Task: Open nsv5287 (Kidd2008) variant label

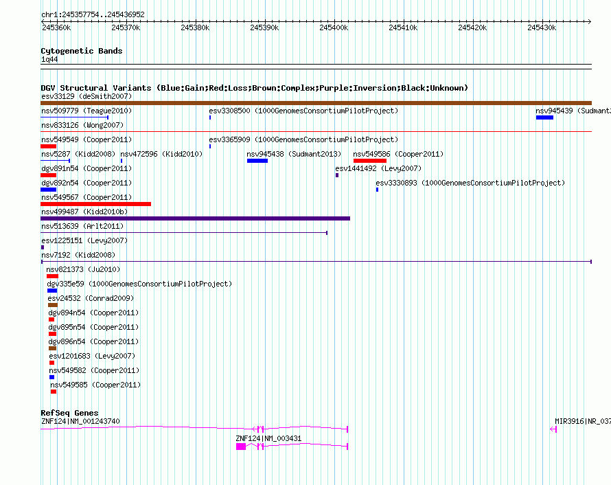Action: [78, 154]
